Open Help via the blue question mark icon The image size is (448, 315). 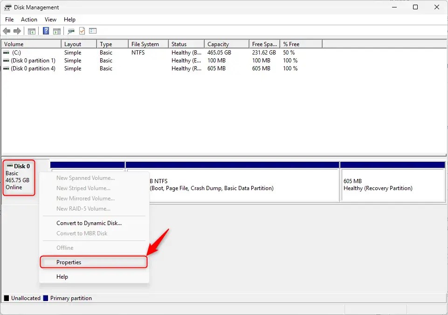46,31
